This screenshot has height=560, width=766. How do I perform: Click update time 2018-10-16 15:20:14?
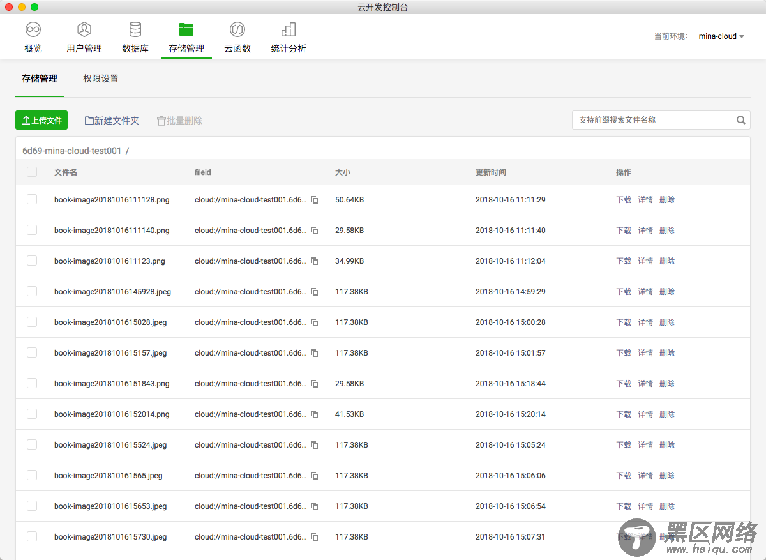pyautogui.click(x=511, y=414)
